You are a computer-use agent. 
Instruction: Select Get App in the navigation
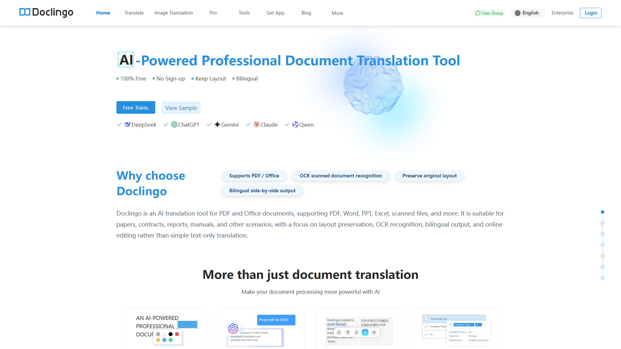(275, 13)
